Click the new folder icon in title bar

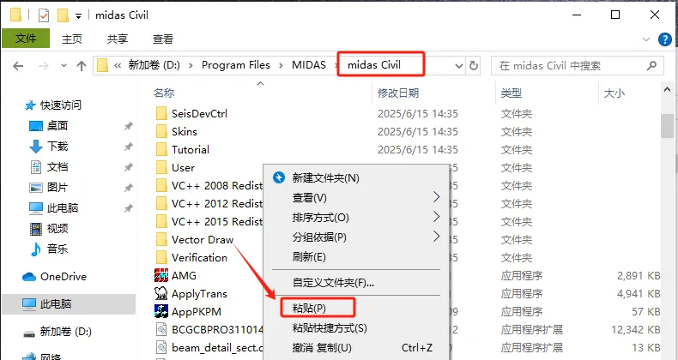tap(64, 15)
